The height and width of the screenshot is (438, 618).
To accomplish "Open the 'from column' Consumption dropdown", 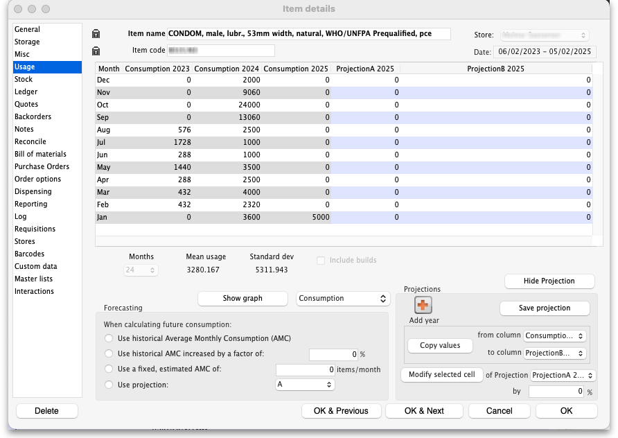I will click(x=555, y=336).
